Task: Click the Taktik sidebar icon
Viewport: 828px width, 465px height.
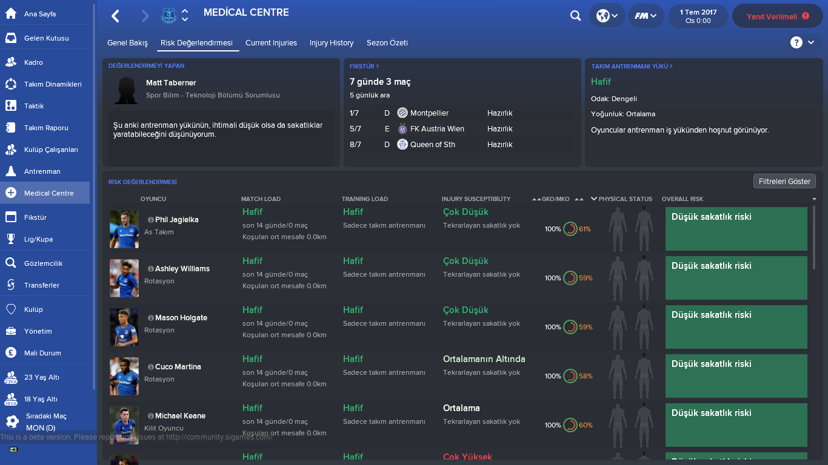Action: tap(11, 106)
